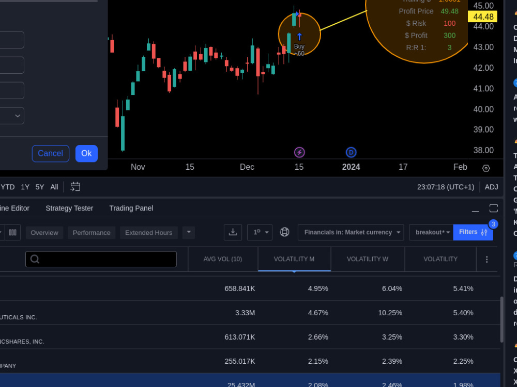Click the 4.95% volatility cell
The image size is (517, 387).
pos(318,288)
